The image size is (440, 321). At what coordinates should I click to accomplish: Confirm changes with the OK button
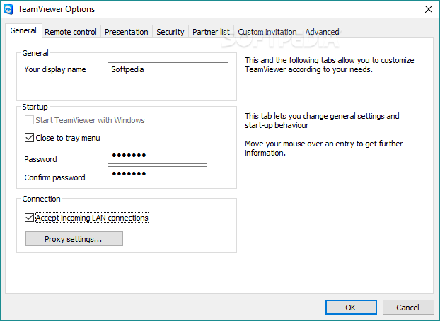point(351,308)
